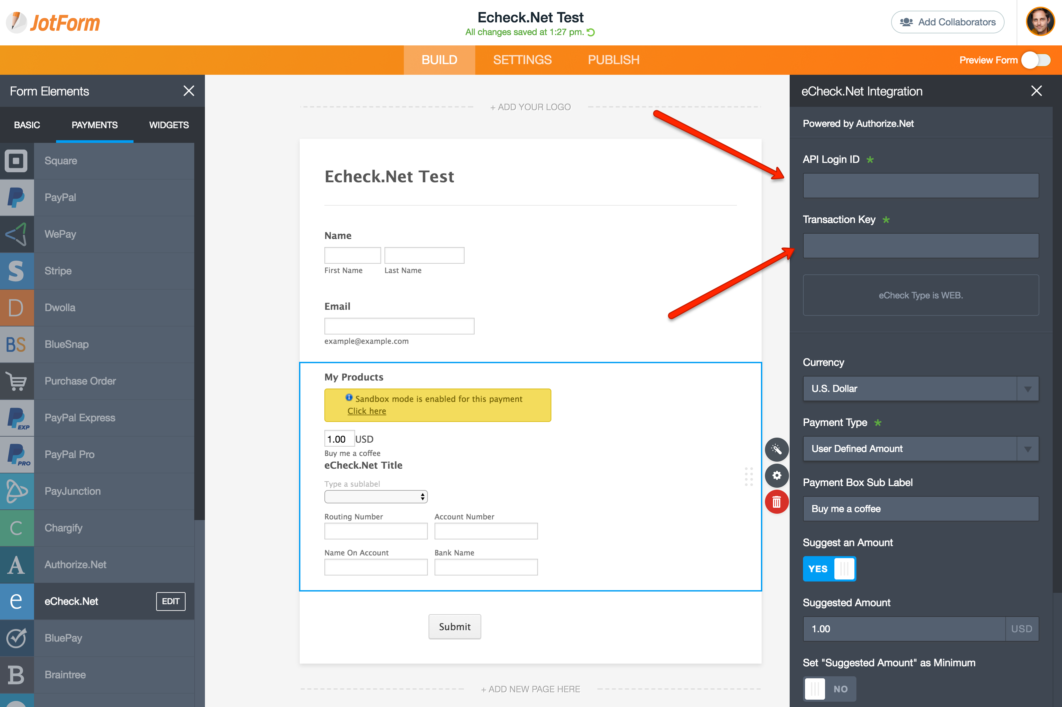Select the Square payment icon

click(x=17, y=161)
